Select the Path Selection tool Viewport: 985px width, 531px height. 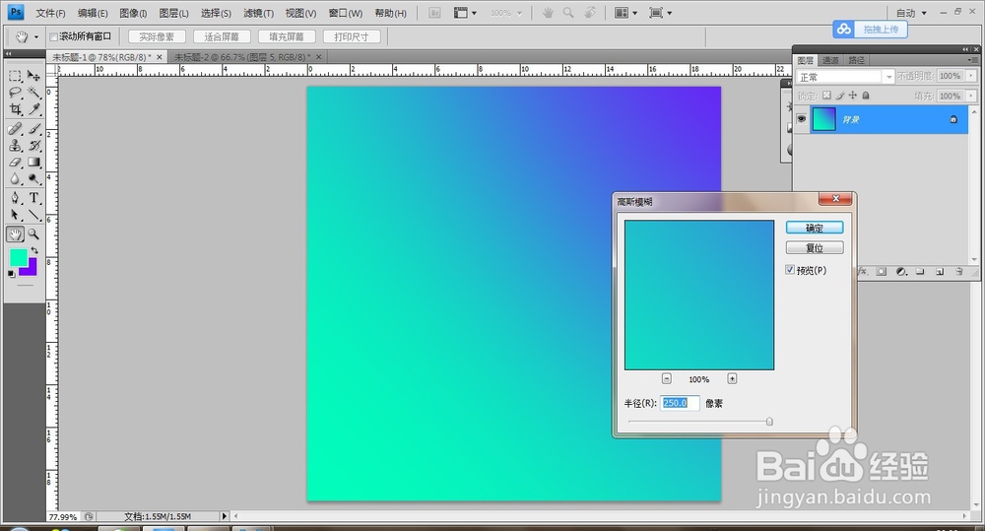coord(15,215)
